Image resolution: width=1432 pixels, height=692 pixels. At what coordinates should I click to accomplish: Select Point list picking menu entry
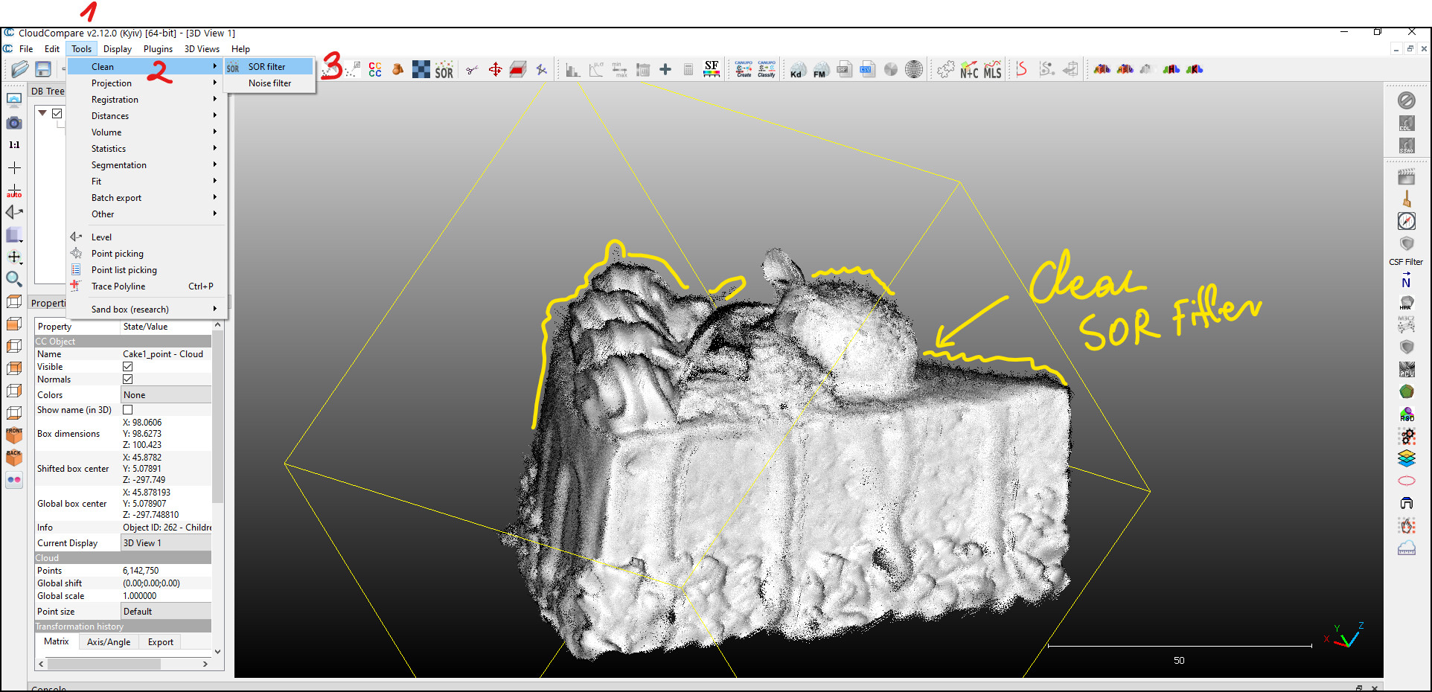coord(147,270)
